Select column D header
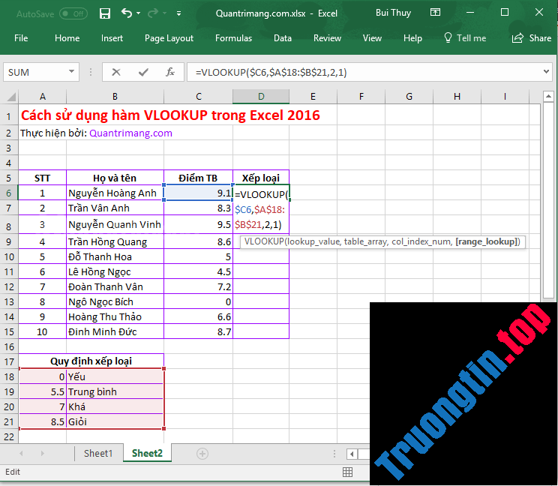 click(261, 97)
